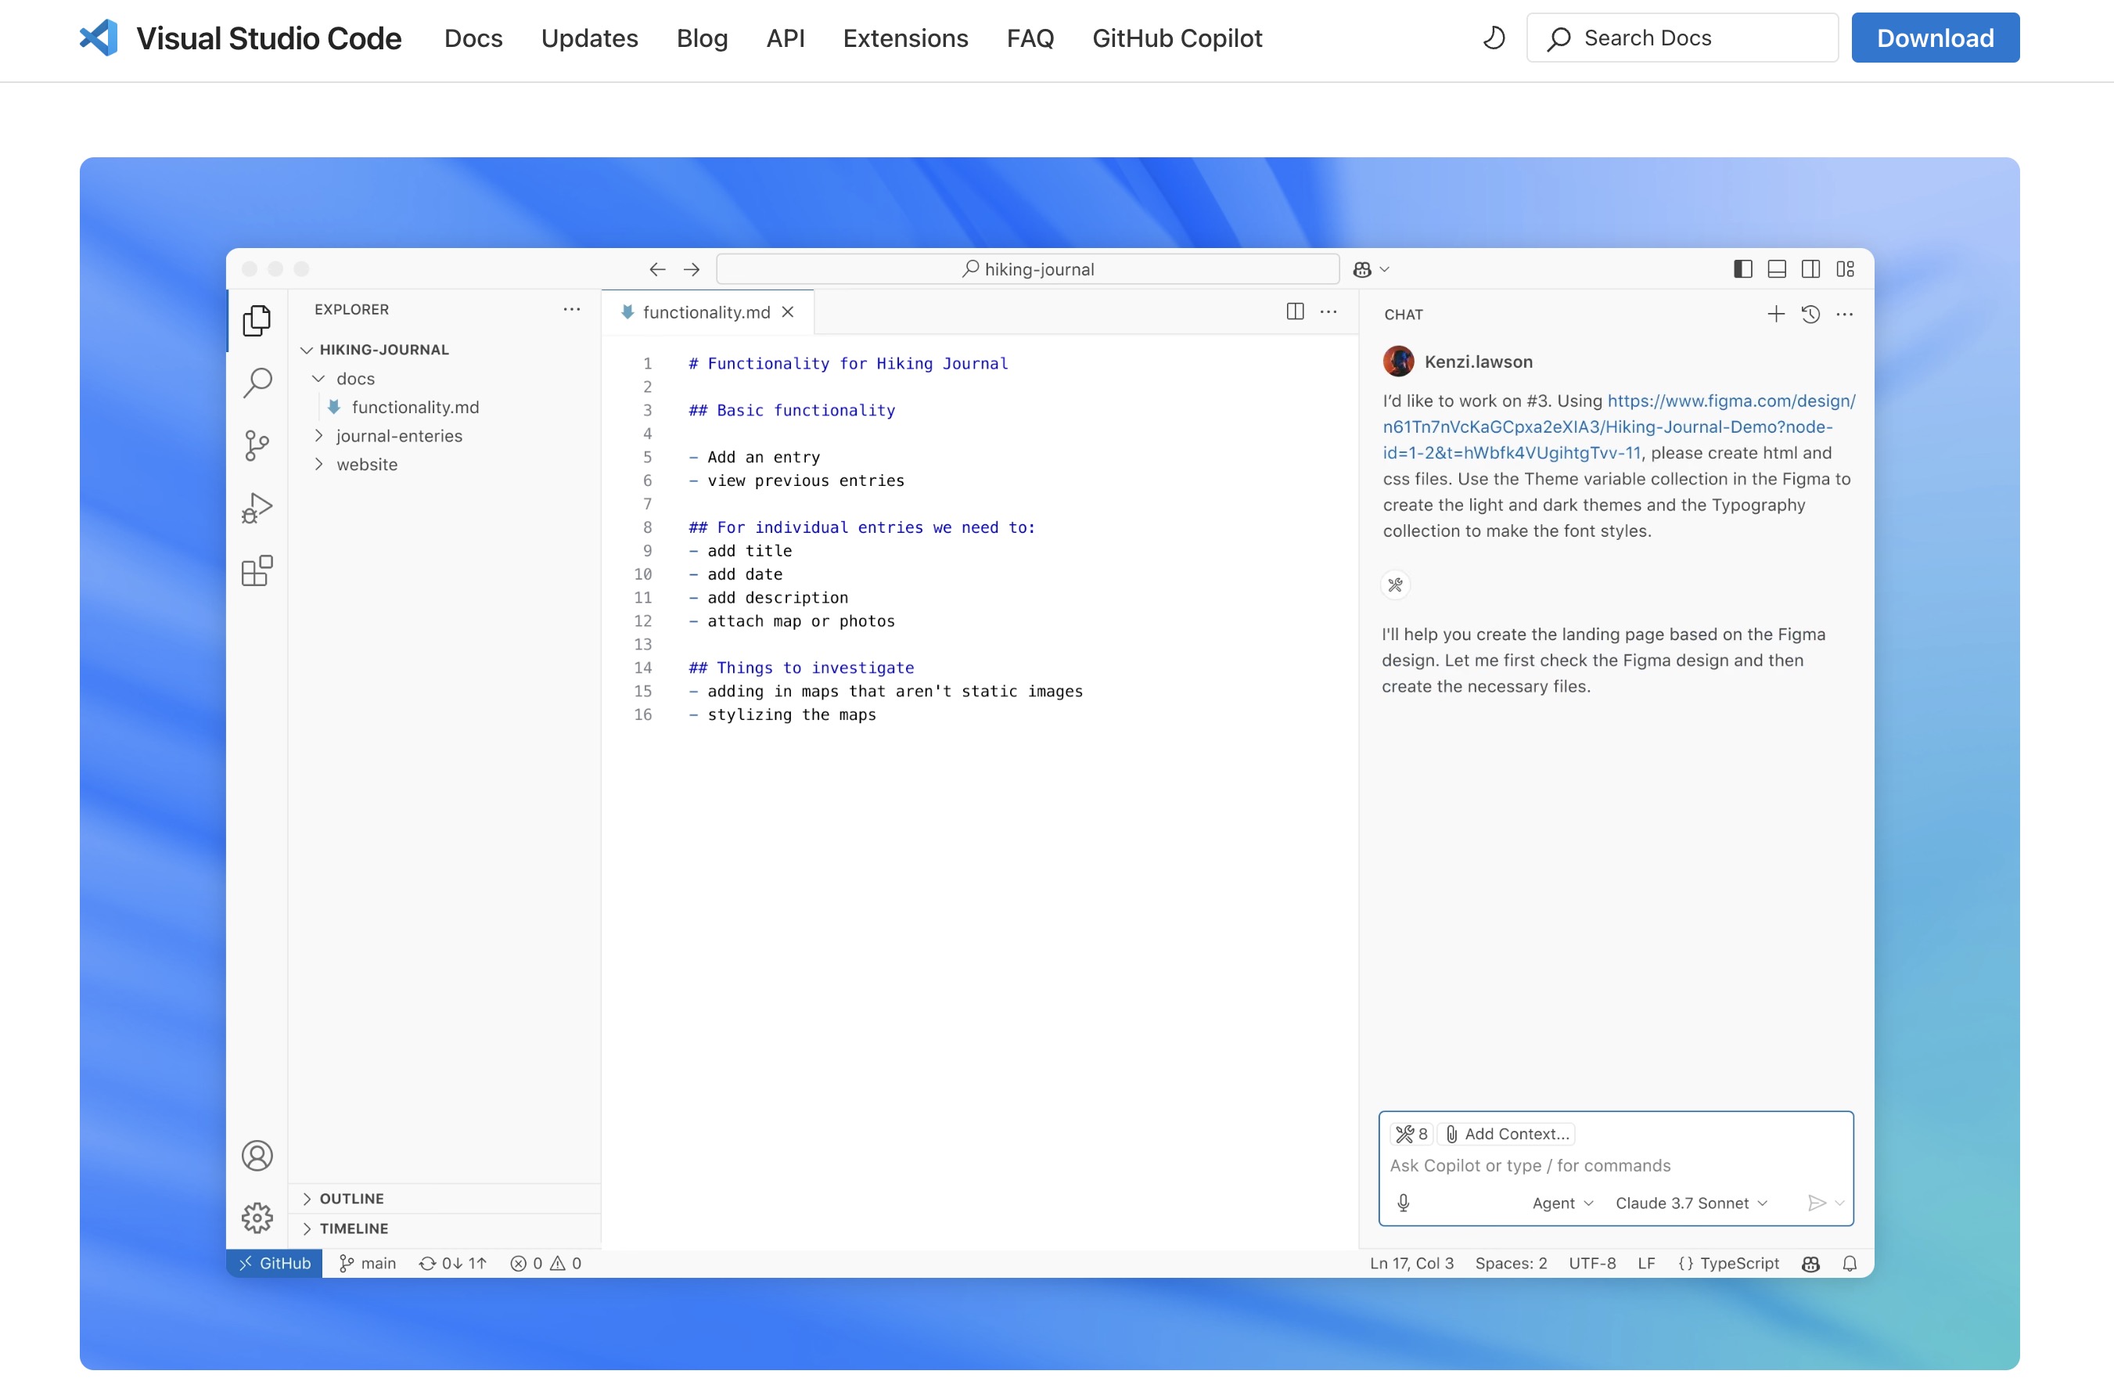This screenshot has width=2114, height=1396.
Task: Click the send arrow icon
Action: pos(1816,1203)
